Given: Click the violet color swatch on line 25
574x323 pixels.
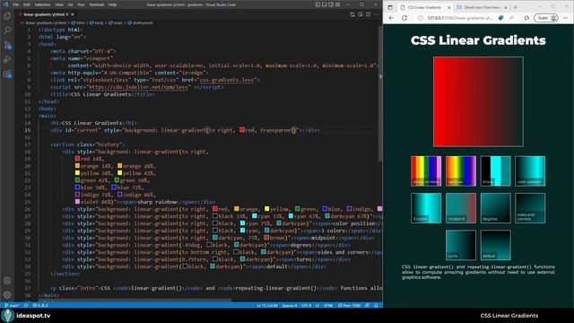Looking at the screenshot, I should [77, 201].
